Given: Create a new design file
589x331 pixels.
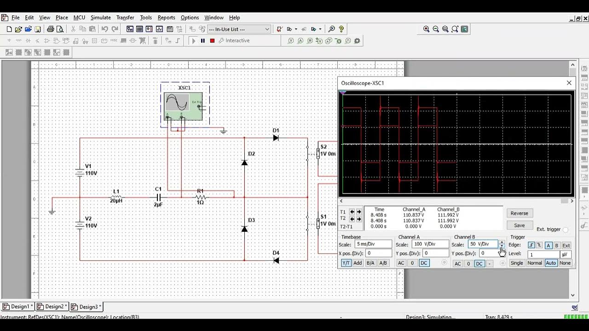Looking at the screenshot, I should tap(9, 29).
